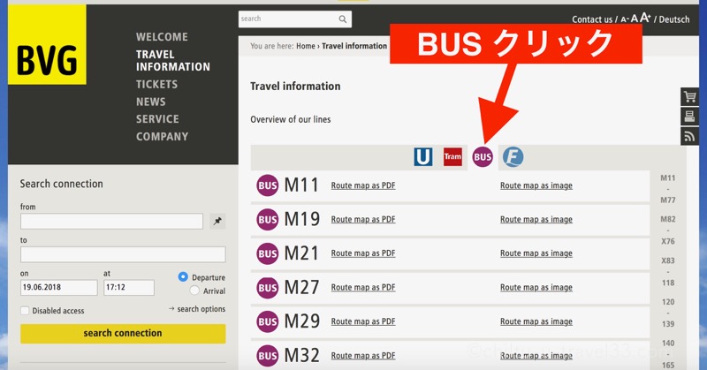Screen dimensions: 707x370
Task: Click the from location input field
Action: tap(111, 222)
